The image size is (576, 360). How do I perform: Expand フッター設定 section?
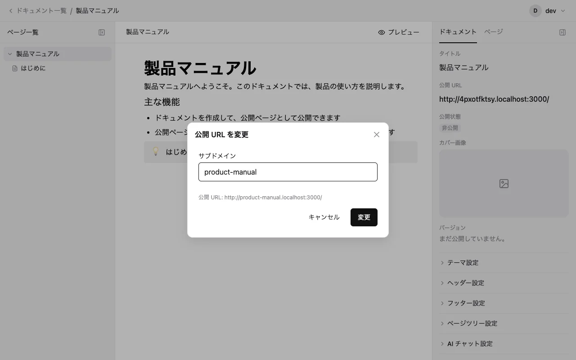click(504, 303)
